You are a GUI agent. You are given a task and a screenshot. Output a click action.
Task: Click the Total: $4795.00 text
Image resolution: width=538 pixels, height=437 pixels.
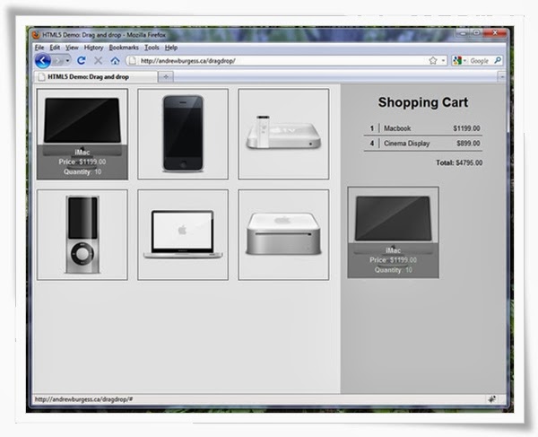459,162
